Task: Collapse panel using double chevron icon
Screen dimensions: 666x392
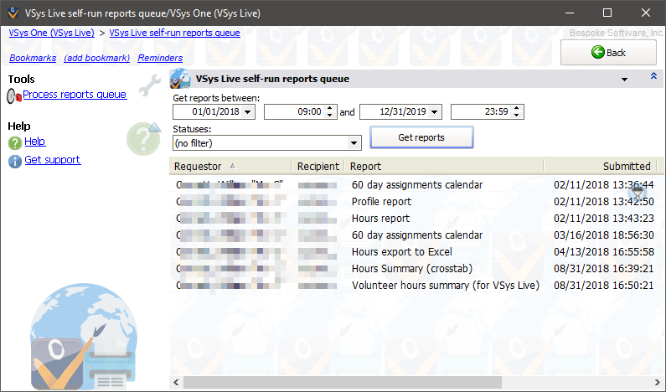Action: 653,77
